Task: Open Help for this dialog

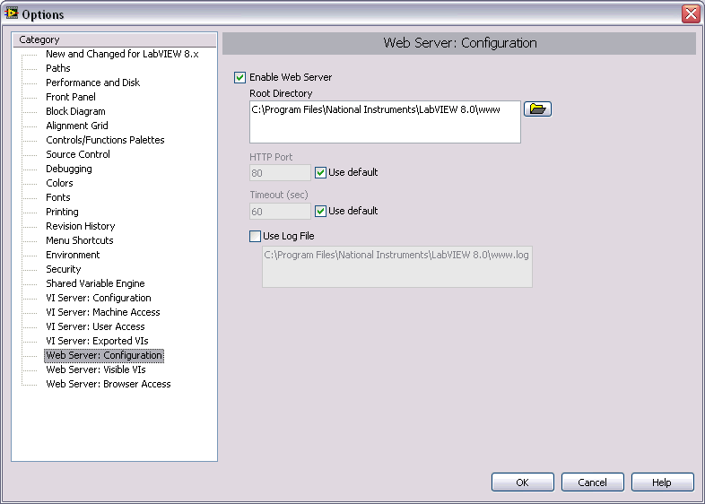Action: 662,482
